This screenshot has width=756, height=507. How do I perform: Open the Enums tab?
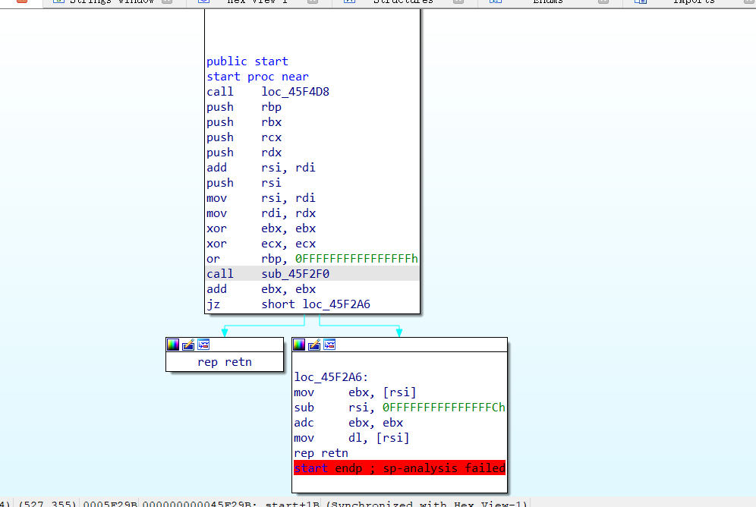click(x=548, y=2)
